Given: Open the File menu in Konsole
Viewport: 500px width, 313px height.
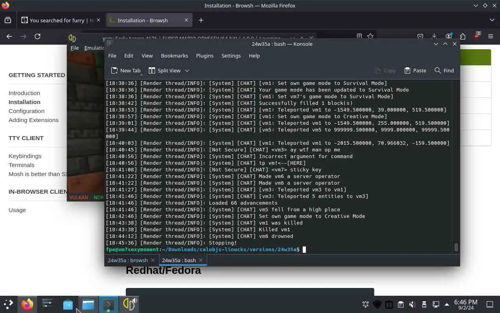Looking at the screenshot, I should point(112,56).
